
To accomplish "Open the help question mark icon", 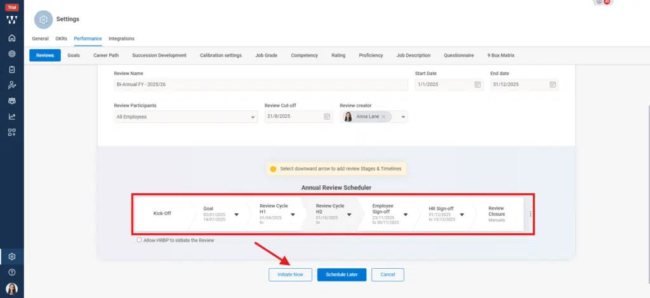I will 12,272.
